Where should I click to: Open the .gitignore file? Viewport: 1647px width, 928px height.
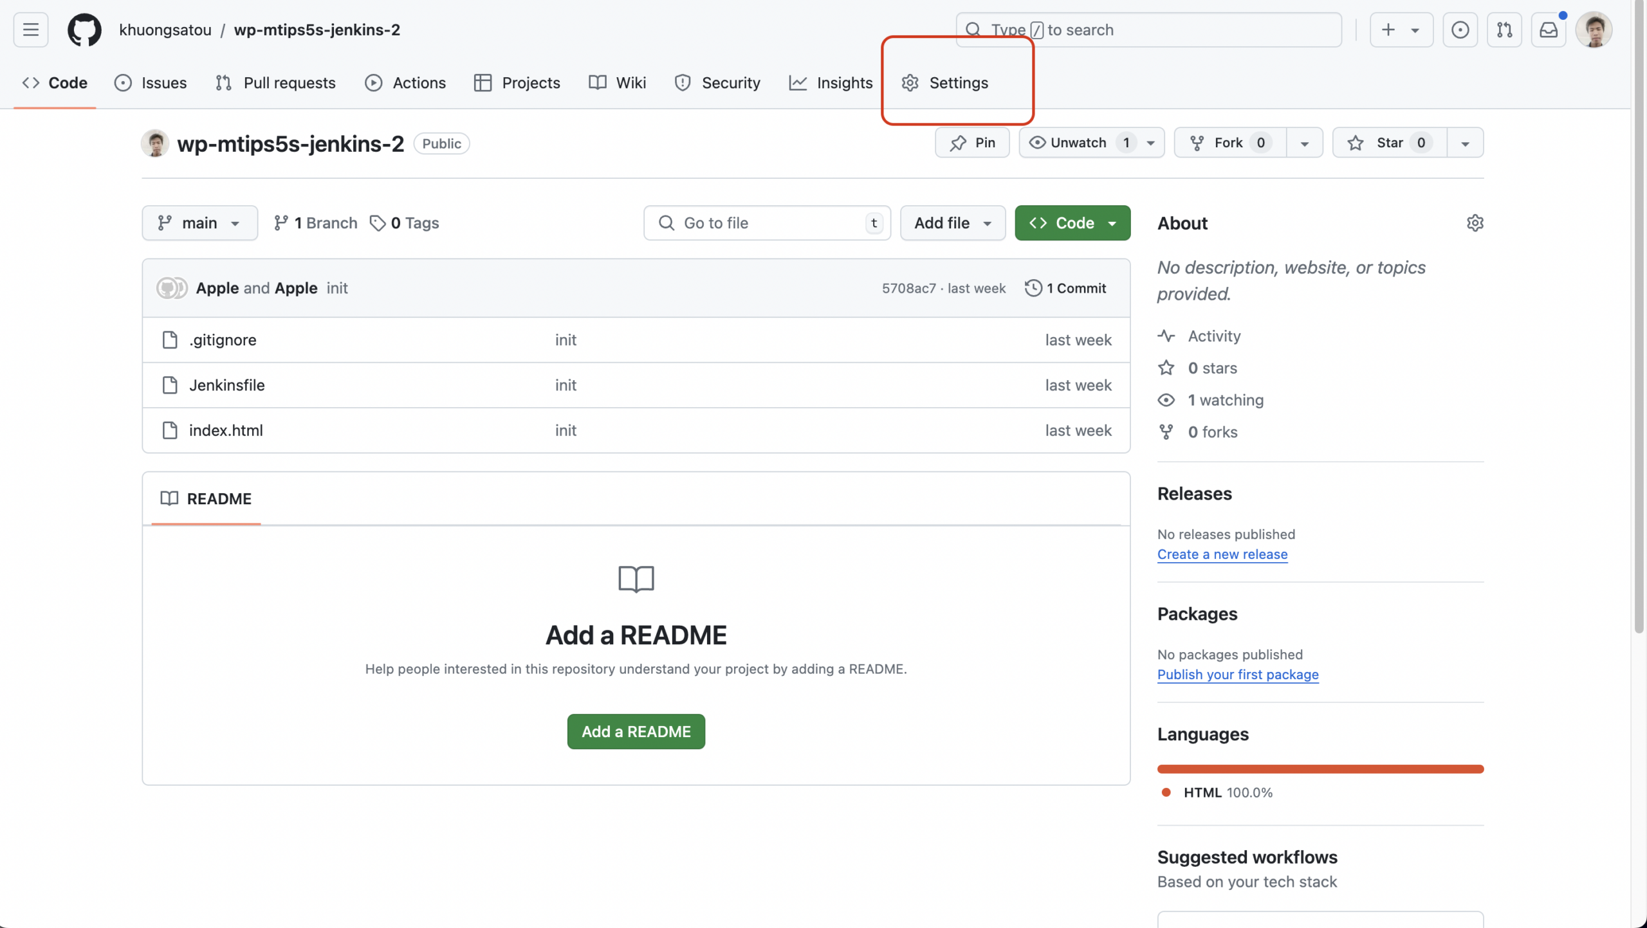coord(223,340)
